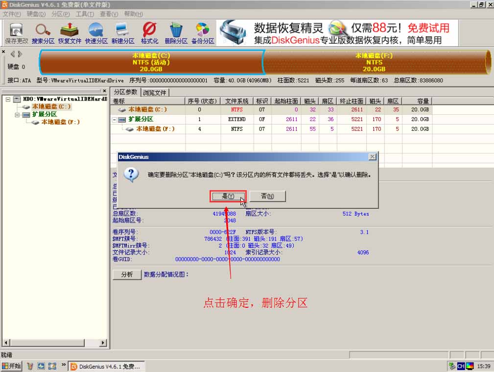Select the 本地磁盘(F:) block in the disk map
This screenshot has height=372, width=494.
374,63
